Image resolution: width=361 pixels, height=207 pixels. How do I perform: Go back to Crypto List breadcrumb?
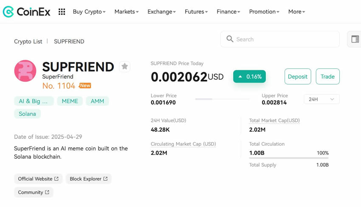(28, 41)
